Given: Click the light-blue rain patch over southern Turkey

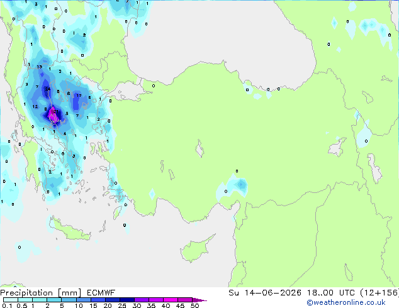Looking at the screenshot, I should [x=233, y=187].
